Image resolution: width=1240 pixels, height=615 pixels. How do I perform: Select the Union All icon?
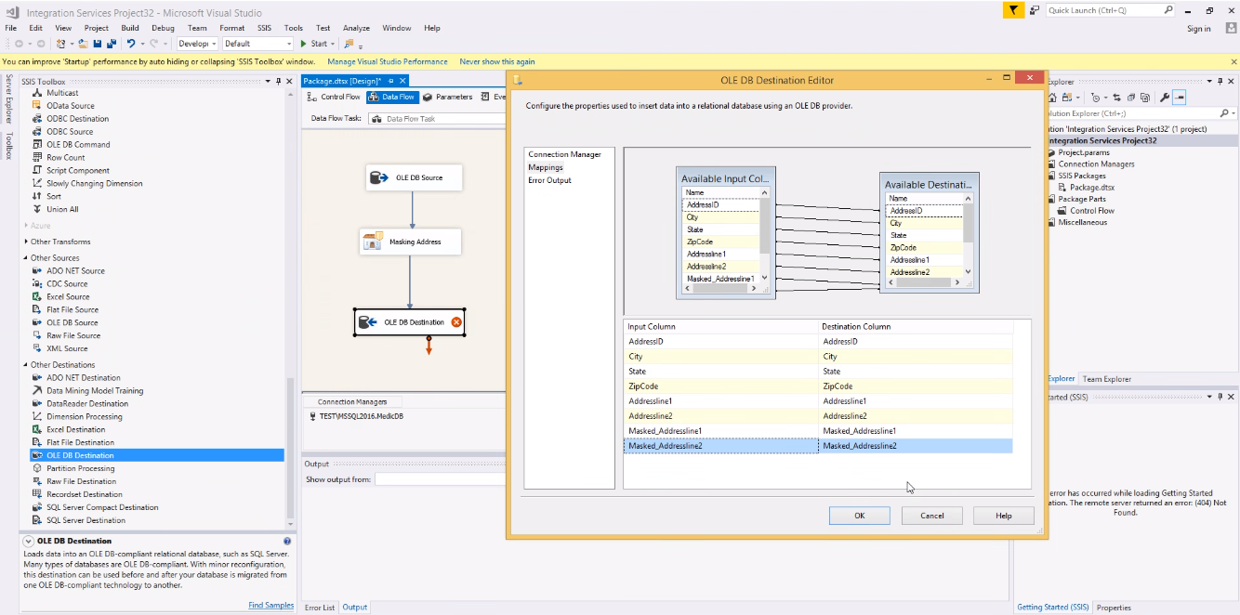(37, 210)
